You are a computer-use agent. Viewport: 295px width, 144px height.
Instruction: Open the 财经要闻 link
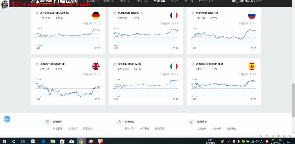58,128
